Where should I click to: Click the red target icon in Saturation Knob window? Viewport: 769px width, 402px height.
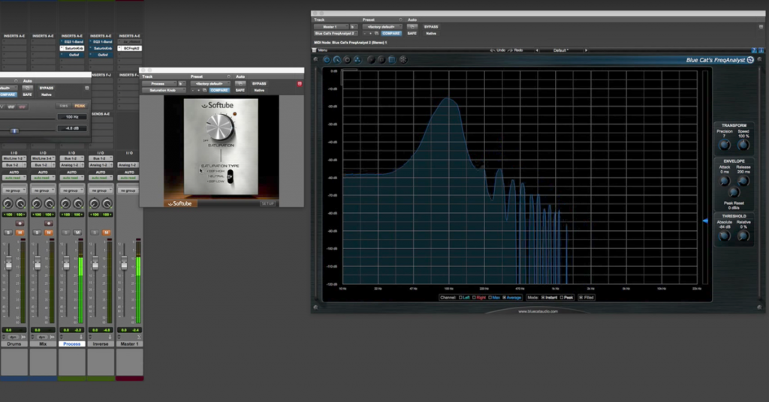pyautogui.click(x=300, y=84)
